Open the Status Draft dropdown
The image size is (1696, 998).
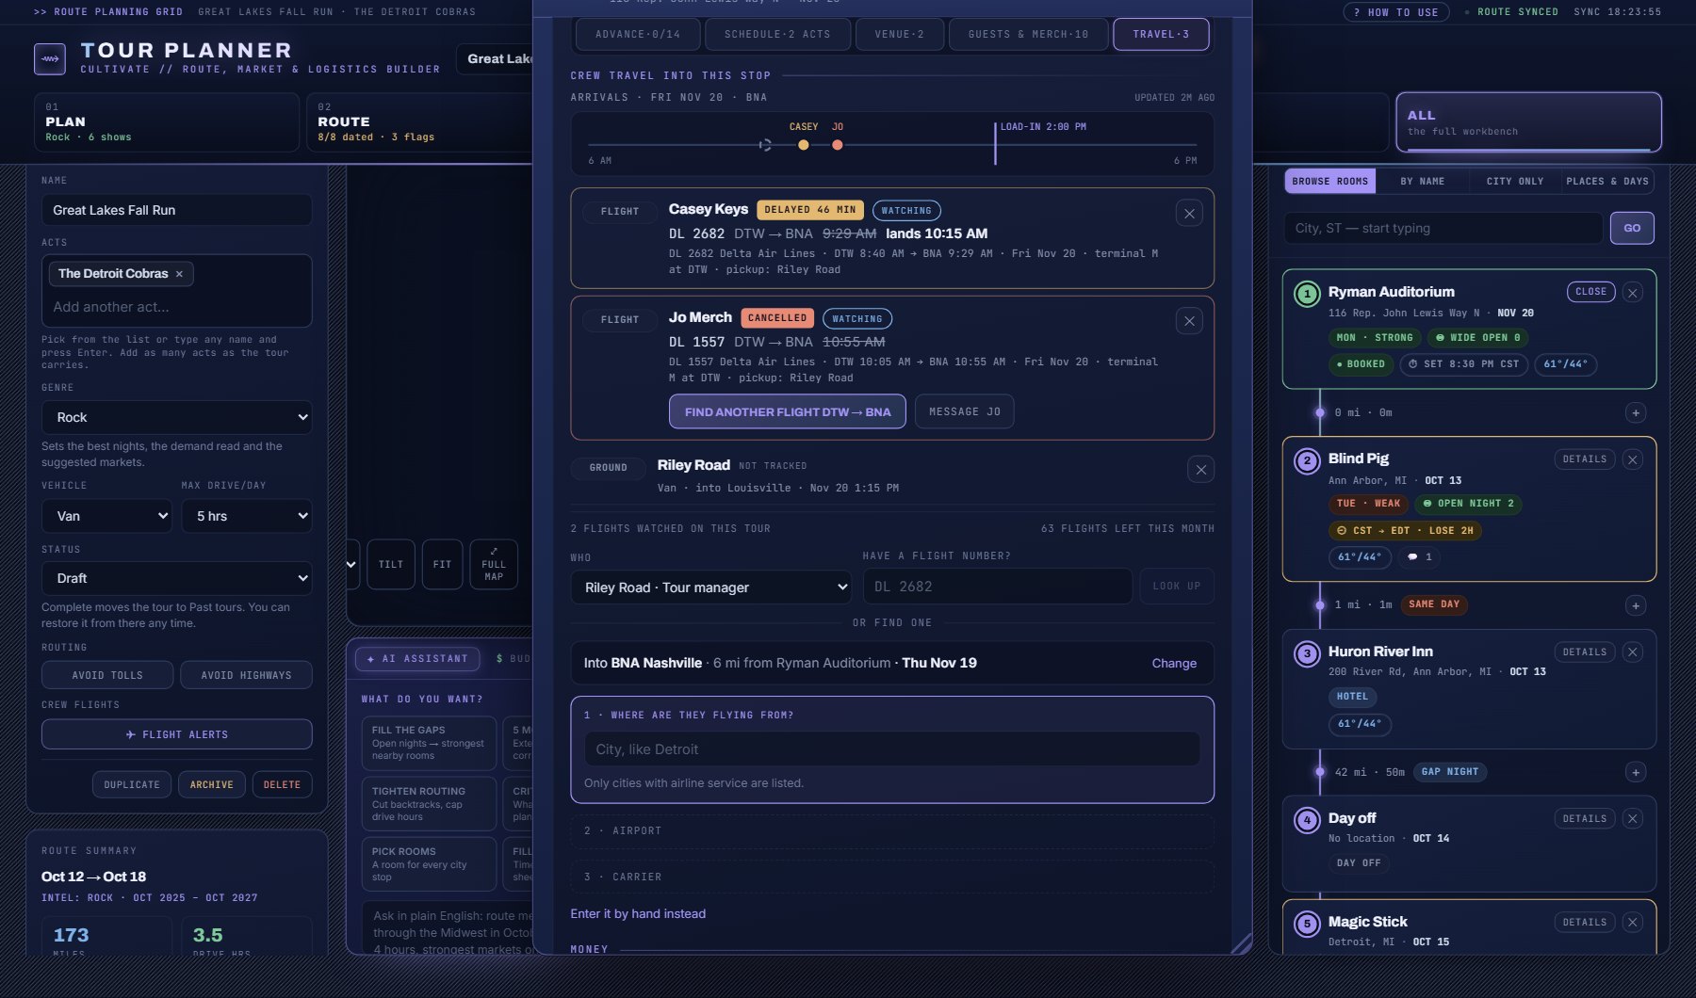click(176, 578)
